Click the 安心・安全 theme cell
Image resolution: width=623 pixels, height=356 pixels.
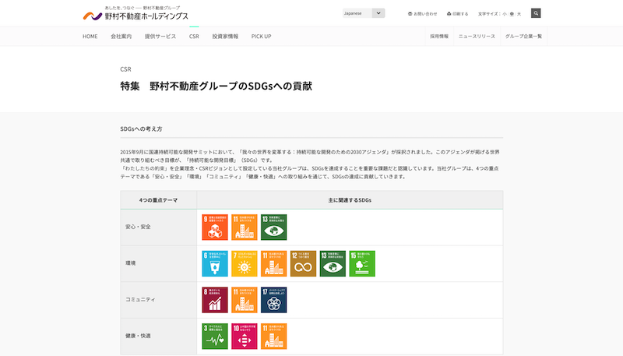(159, 227)
